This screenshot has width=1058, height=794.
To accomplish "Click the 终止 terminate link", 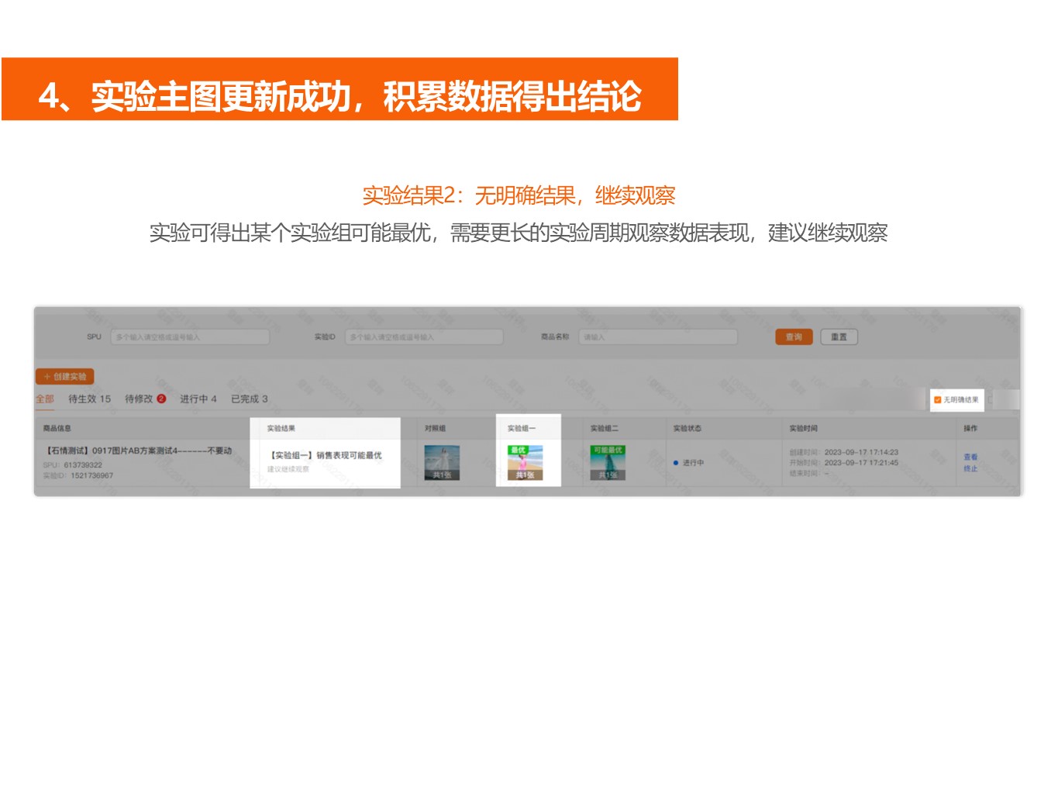I will coord(970,469).
